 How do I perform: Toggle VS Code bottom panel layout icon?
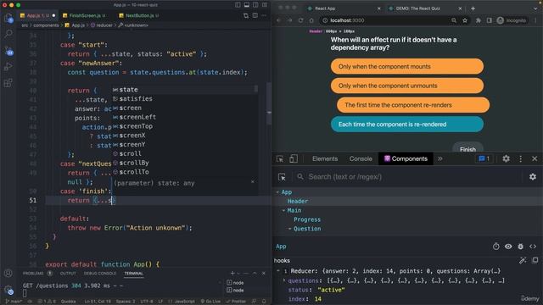point(247,5)
